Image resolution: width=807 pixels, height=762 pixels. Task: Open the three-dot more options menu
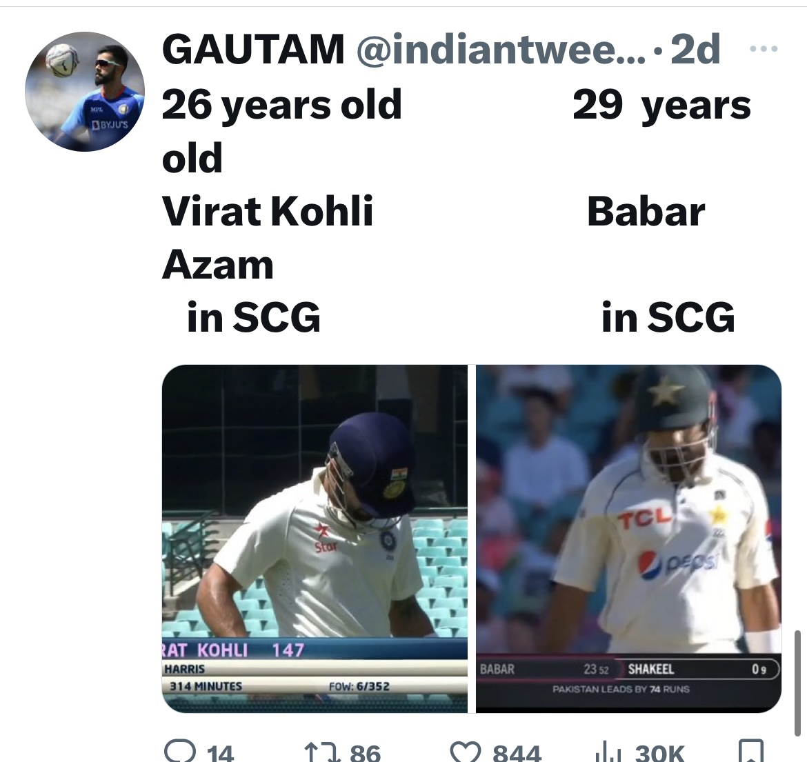(x=763, y=50)
